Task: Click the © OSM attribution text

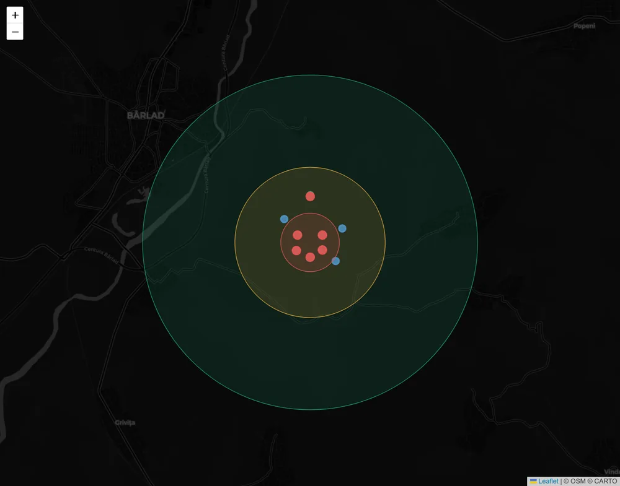Action: click(x=575, y=481)
